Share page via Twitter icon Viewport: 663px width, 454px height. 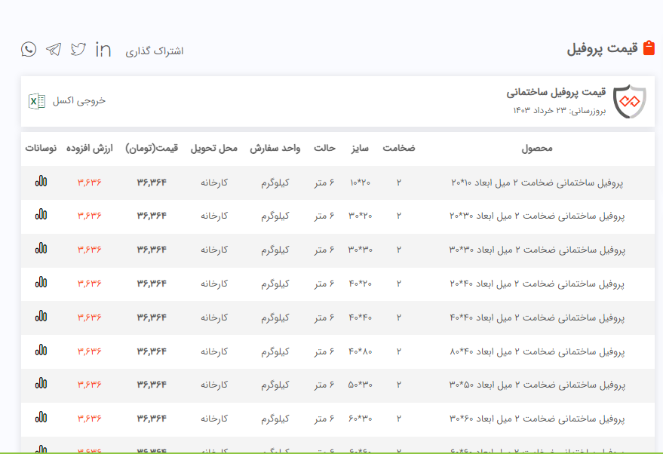tap(78, 50)
